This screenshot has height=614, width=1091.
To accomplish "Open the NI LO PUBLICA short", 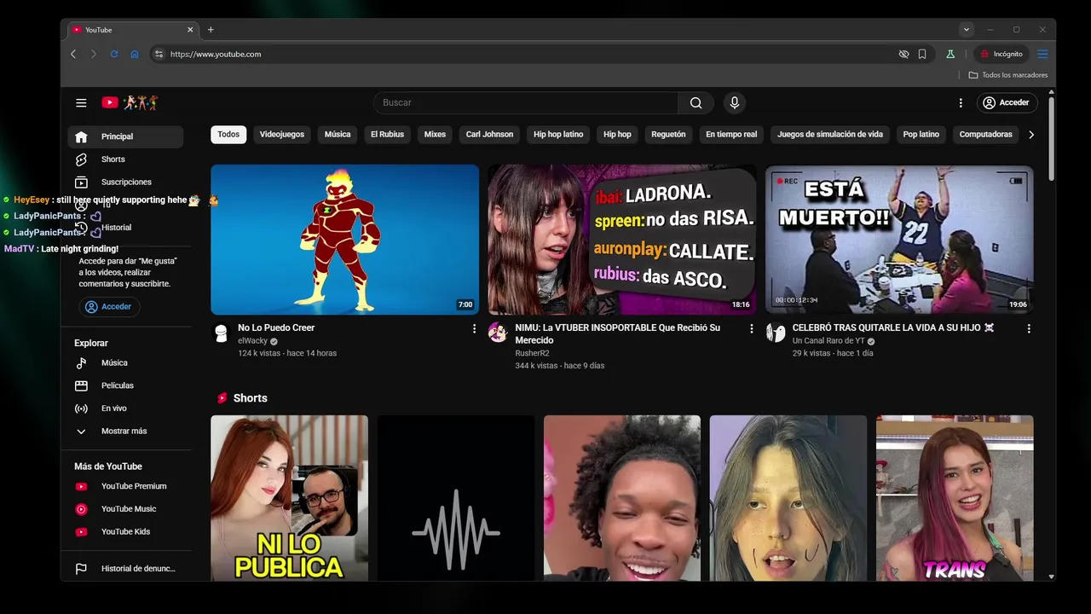I will point(290,498).
